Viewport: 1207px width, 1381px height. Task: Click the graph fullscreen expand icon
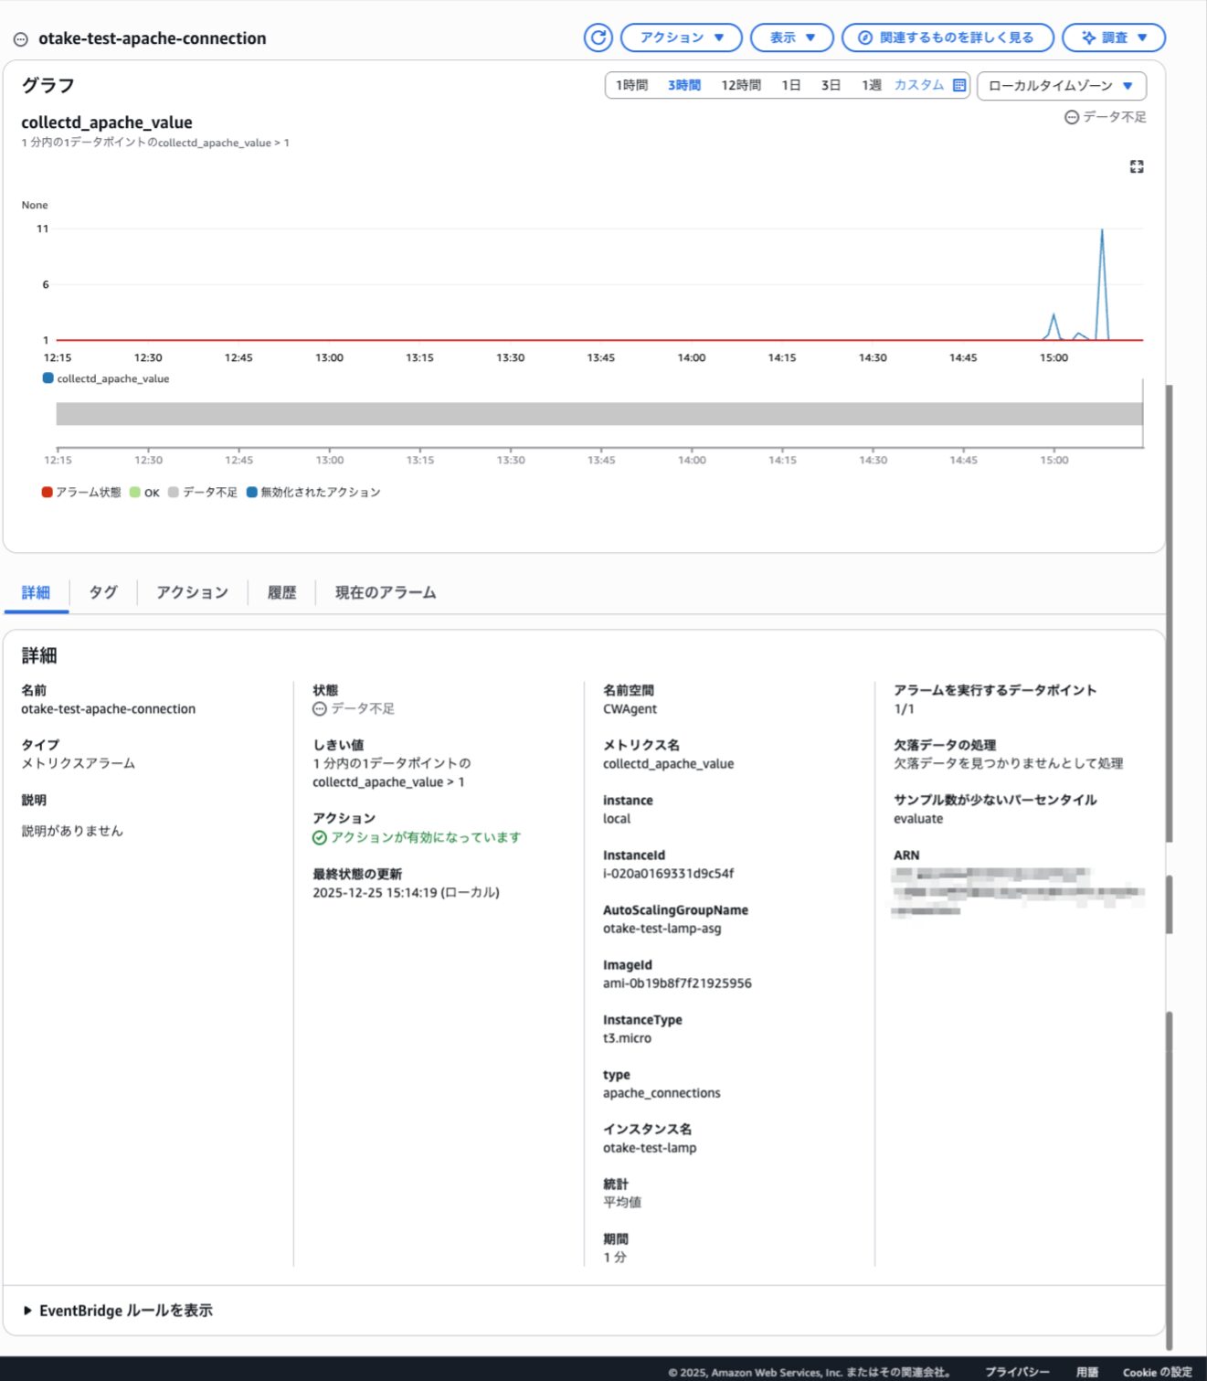(x=1137, y=166)
